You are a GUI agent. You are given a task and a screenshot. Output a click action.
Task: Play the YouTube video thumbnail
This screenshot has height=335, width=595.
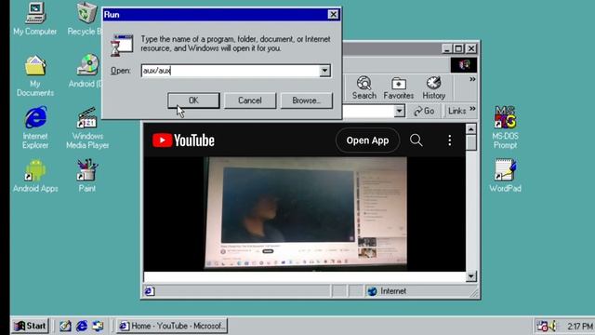306,214
